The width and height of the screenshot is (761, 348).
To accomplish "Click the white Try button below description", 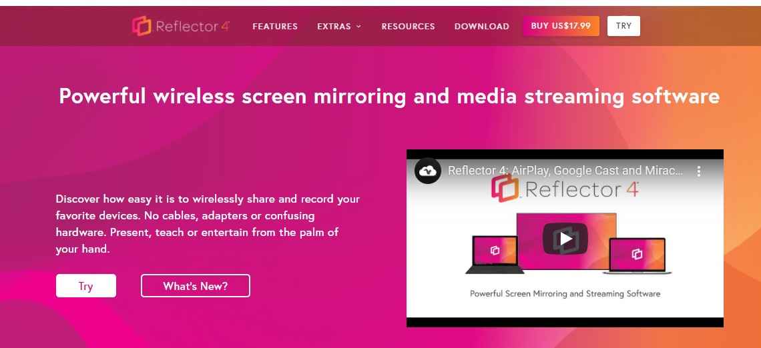I will click(x=86, y=285).
